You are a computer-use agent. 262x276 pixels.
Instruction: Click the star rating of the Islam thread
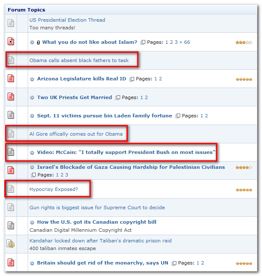point(244,43)
